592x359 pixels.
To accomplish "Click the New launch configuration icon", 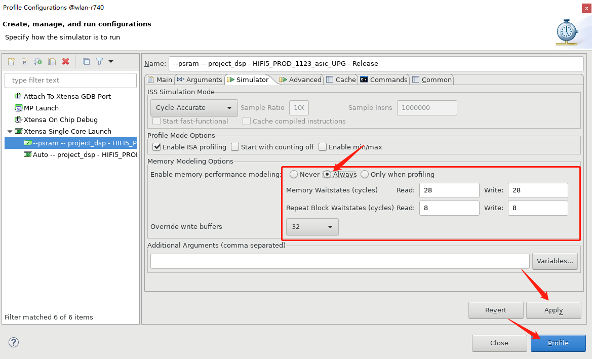I will click(11, 62).
